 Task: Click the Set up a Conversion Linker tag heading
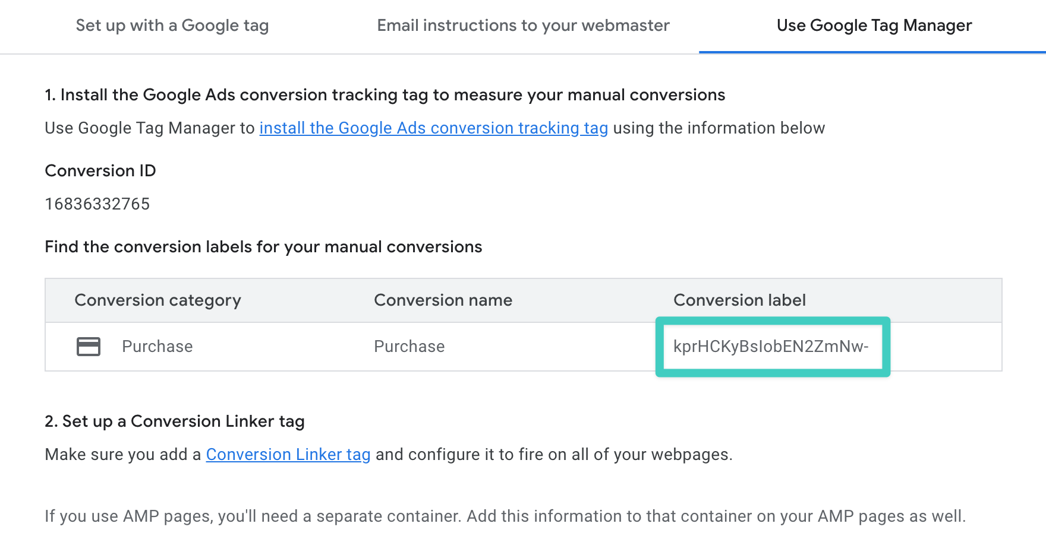click(174, 421)
